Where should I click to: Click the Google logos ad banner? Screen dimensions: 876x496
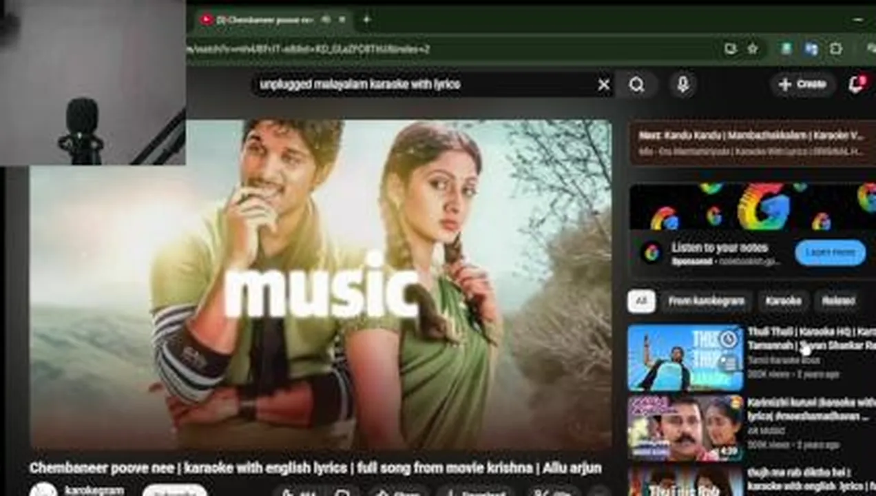[x=752, y=207]
